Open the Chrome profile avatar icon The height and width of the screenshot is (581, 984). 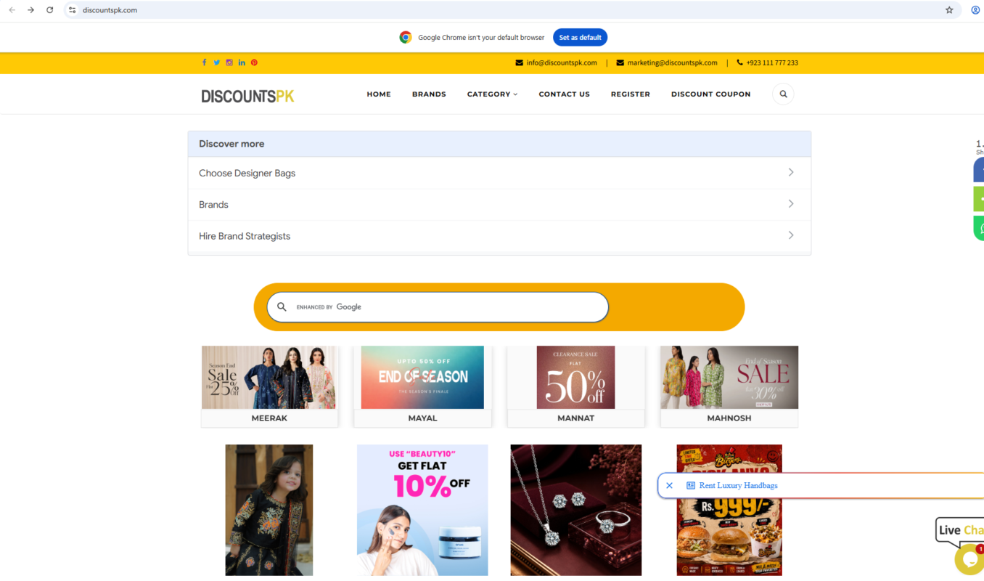point(975,10)
